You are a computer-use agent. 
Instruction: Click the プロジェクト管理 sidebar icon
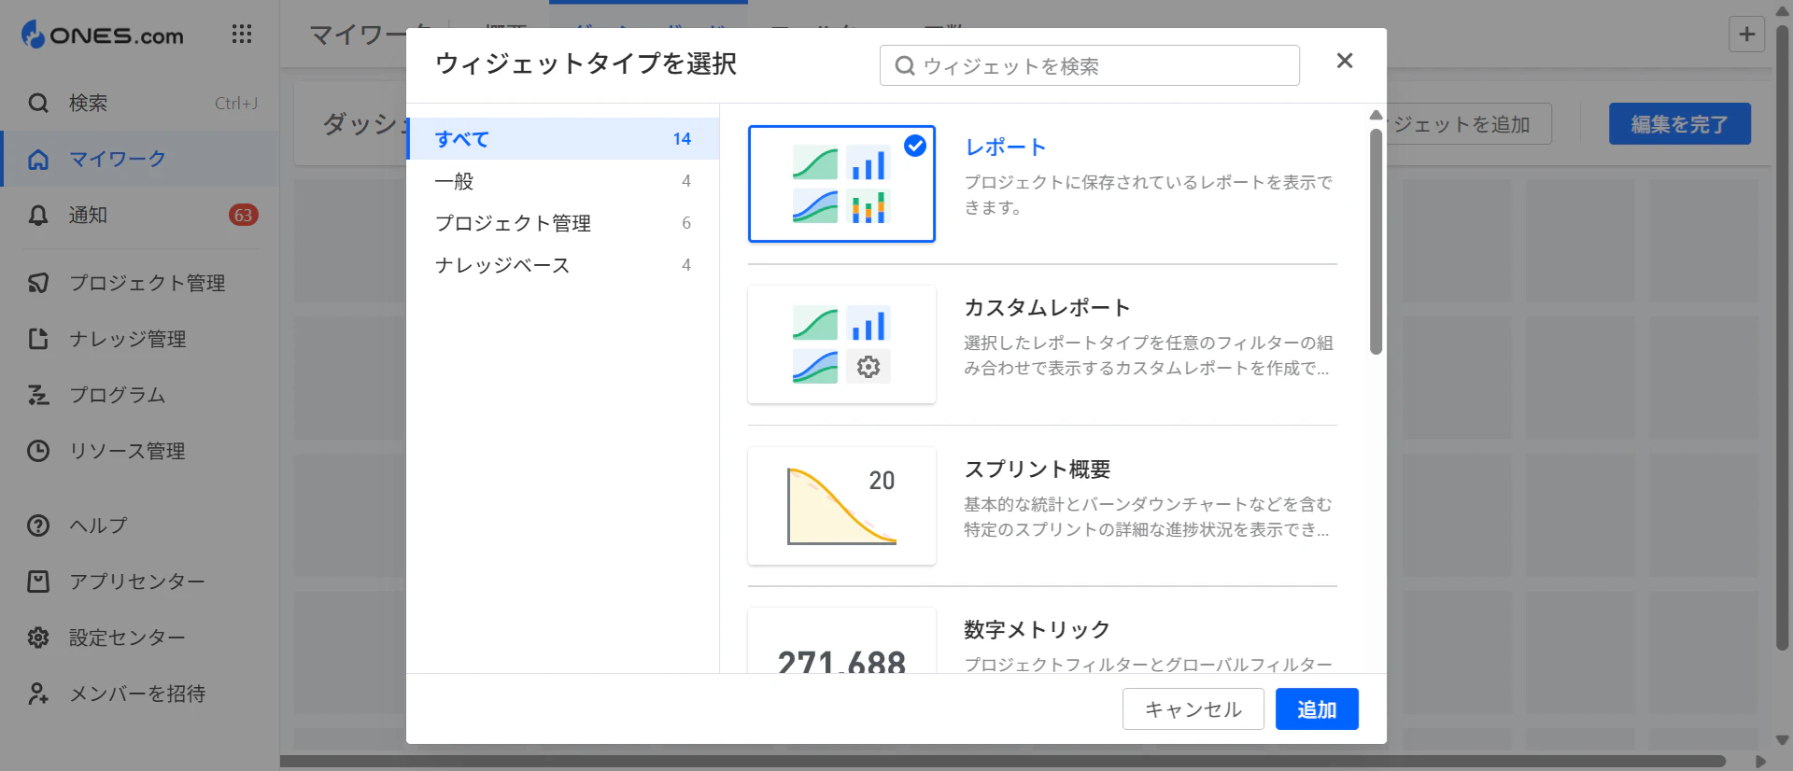38,283
